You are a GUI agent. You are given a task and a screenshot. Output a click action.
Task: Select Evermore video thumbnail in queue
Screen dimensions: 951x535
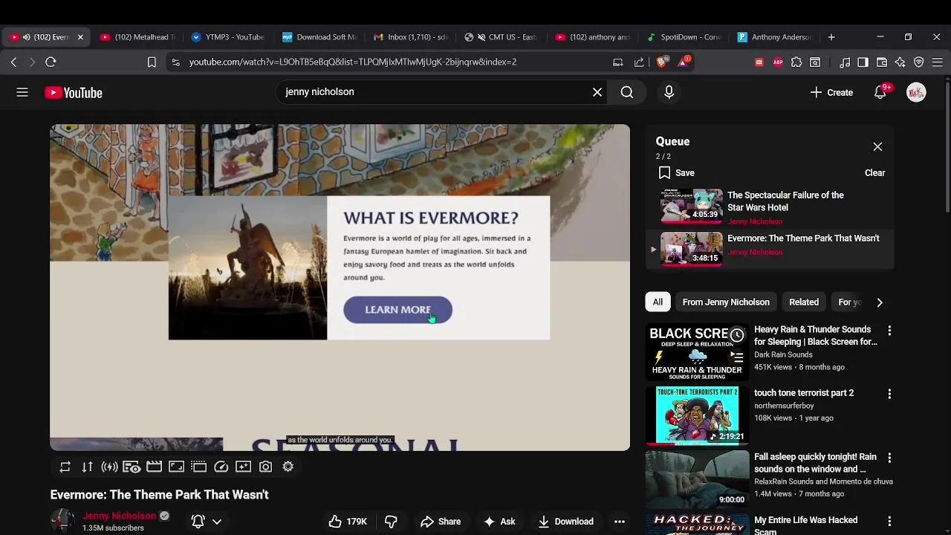(692, 249)
